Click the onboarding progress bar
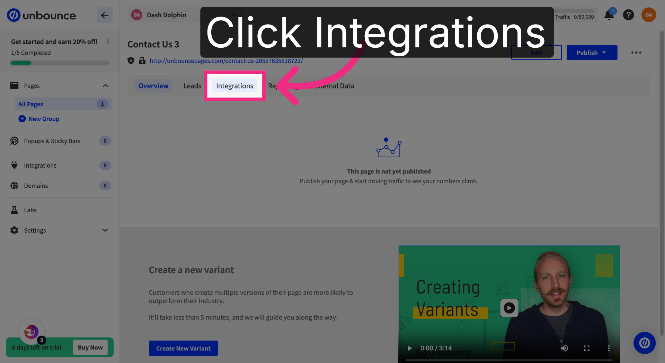Viewport: 665px width, 363px height. (x=60, y=63)
